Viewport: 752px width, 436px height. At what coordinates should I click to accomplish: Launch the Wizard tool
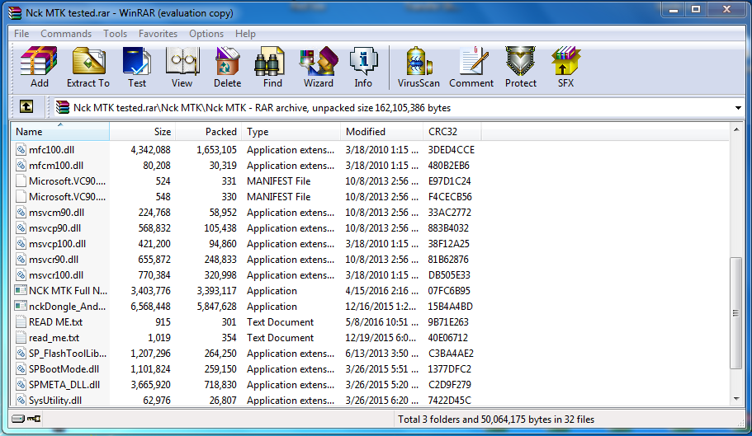point(318,68)
